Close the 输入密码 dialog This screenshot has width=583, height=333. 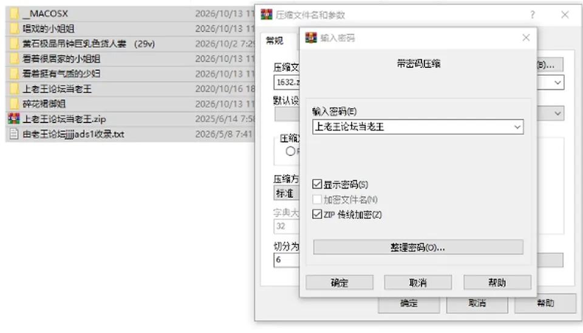[x=526, y=38]
